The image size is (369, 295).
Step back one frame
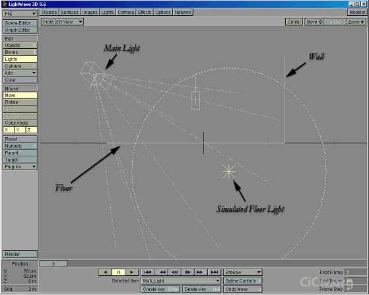pyautogui.click(x=175, y=272)
